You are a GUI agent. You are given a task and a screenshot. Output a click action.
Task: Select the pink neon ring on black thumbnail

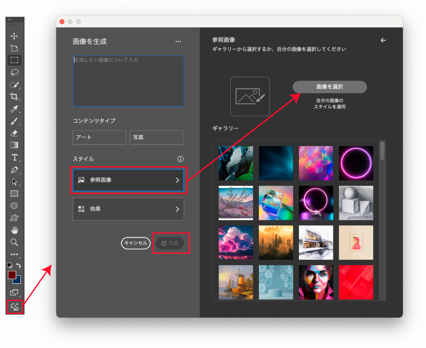(356, 163)
